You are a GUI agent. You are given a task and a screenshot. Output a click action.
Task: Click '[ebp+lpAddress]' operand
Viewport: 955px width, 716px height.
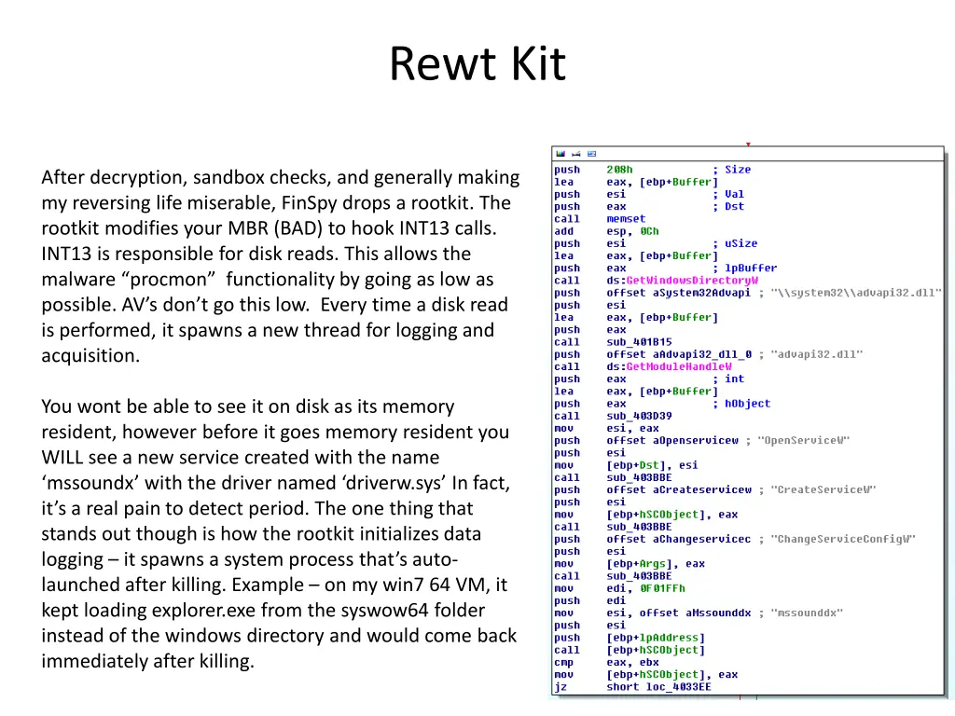(x=656, y=638)
